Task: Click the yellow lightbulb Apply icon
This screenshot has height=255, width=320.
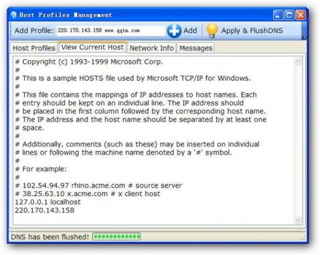Action: (x=212, y=30)
